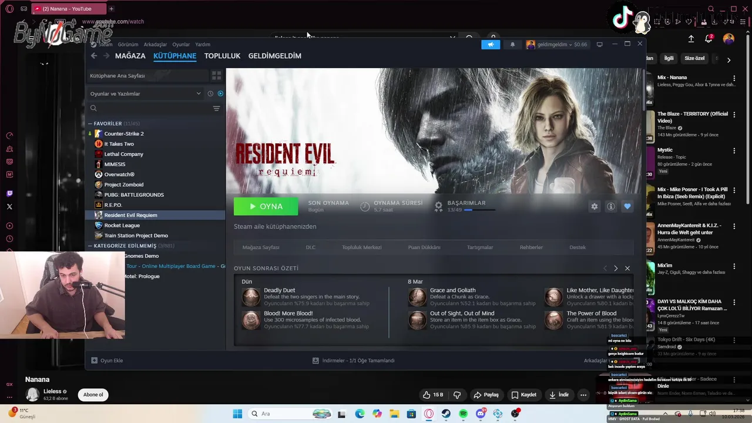Open Mağaza Sayfası link
The width and height of the screenshot is (752, 423).
[x=261, y=247]
